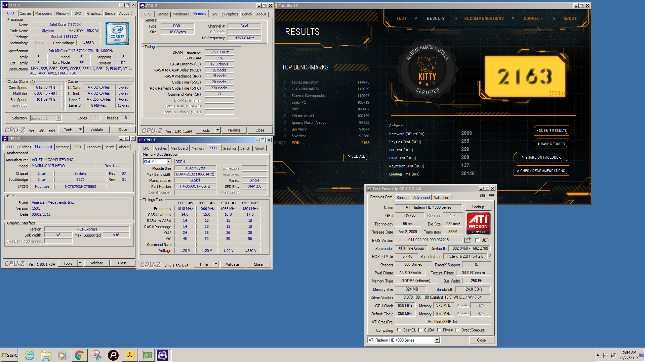Click CHECK RECOMMENDATIONS button
The width and height of the screenshot is (645, 362).
click(x=541, y=171)
